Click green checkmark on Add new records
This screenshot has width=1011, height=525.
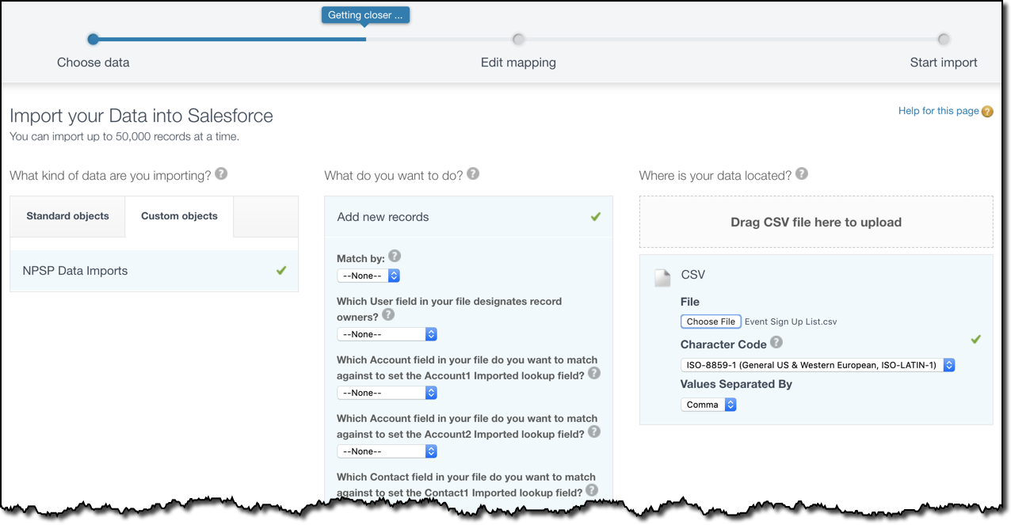[596, 216]
